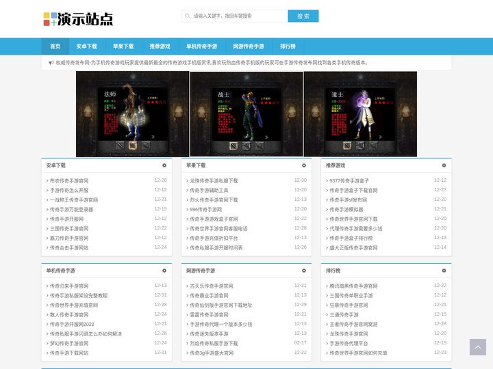Image resolution: width=493 pixels, height=369 pixels.
Task: Open article 传奇世界手游官网客服电话
Action: pyautogui.click(x=218, y=229)
